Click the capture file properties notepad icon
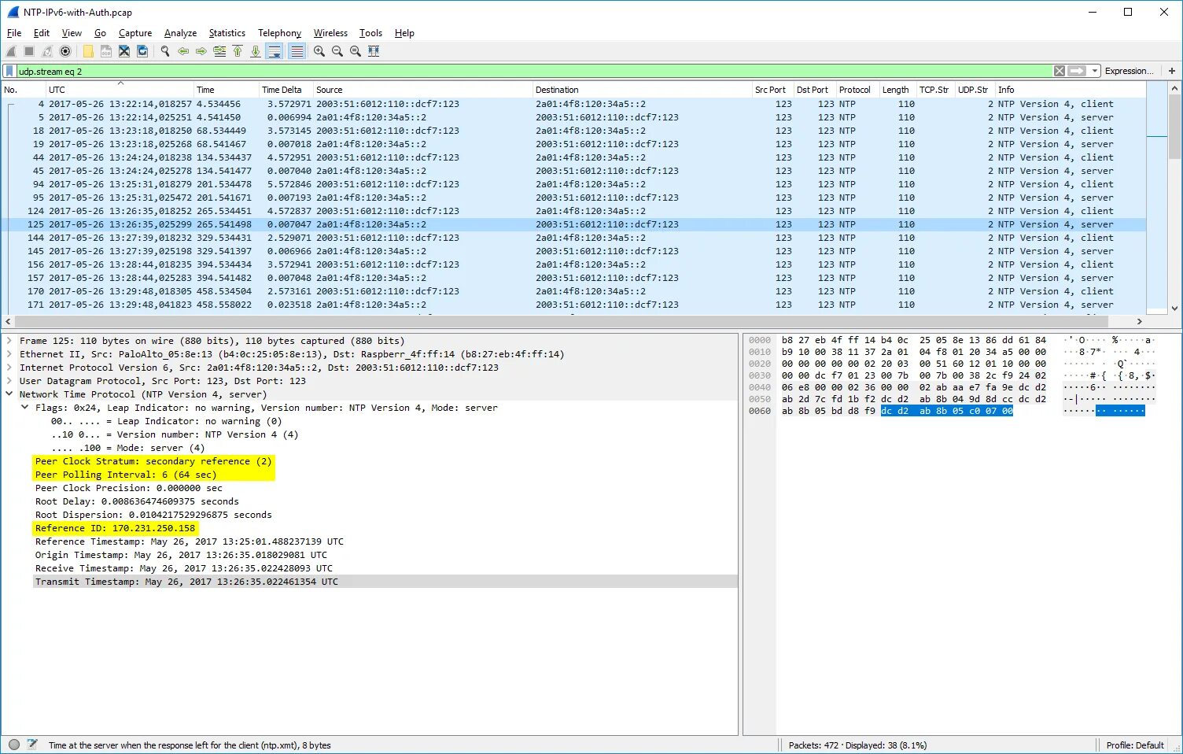Image resolution: width=1183 pixels, height=754 pixels. click(x=32, y=745)
